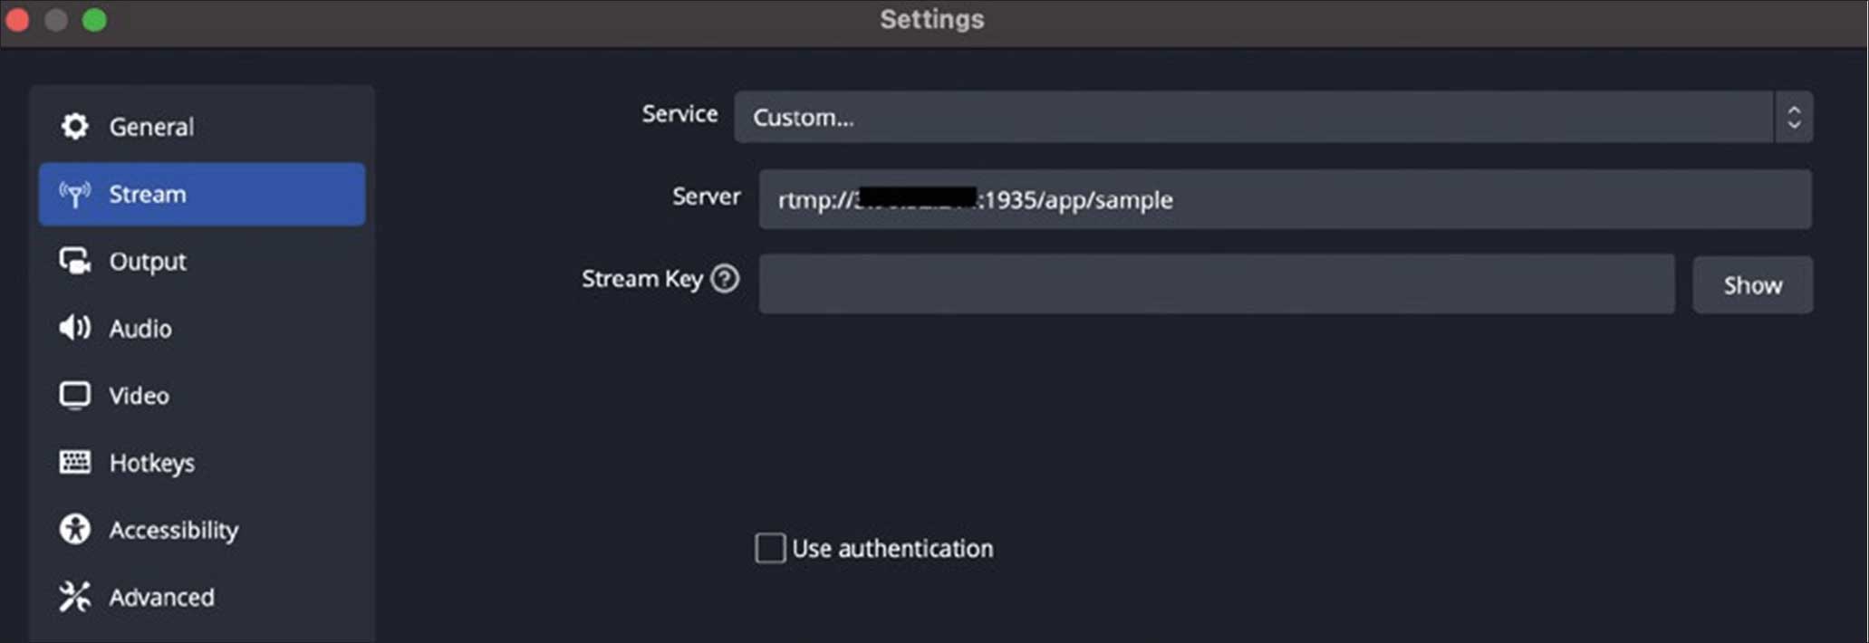This screenshot has width=1869, height=643.
Task: Select the Advanced settings label
Action: pos(162,598)
